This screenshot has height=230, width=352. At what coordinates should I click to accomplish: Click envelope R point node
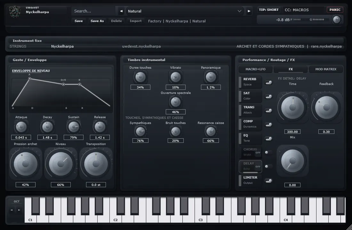pyautogui.click(x=80, y=84)
